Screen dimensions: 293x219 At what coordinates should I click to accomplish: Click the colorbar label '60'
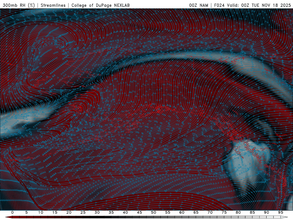tap(182, 212)
